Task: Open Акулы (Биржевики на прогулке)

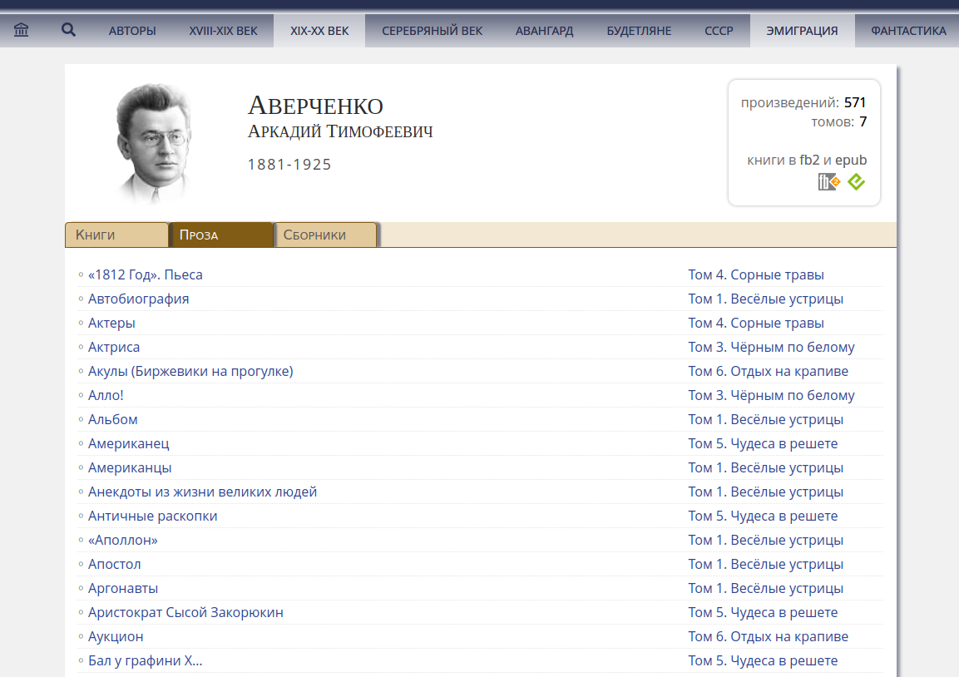Action: click(190, 371)
